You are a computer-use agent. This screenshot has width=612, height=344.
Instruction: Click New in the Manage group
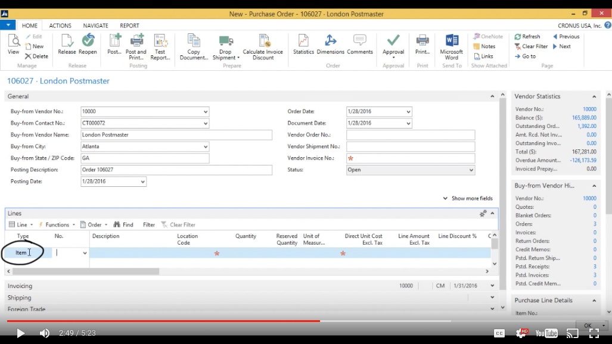pos(35,46)
